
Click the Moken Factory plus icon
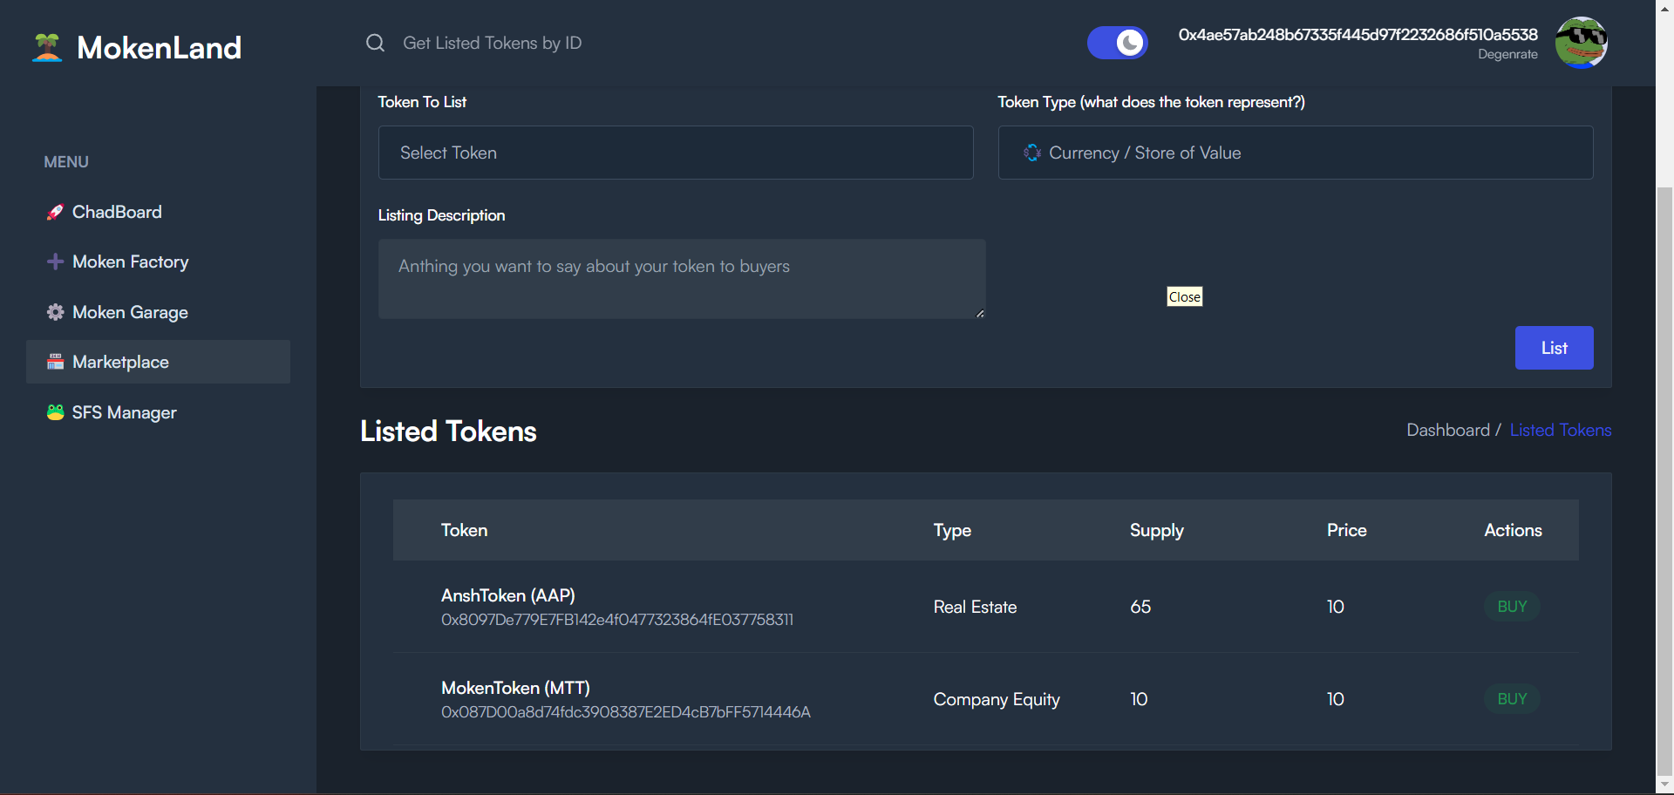click(55, 262)
